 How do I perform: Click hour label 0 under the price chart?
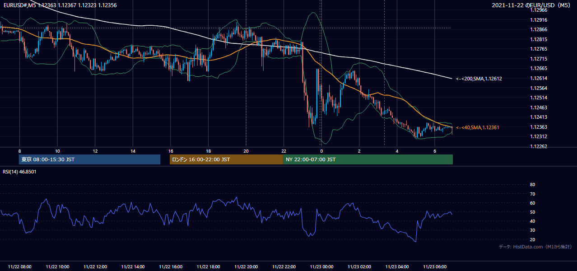point(321,151)
